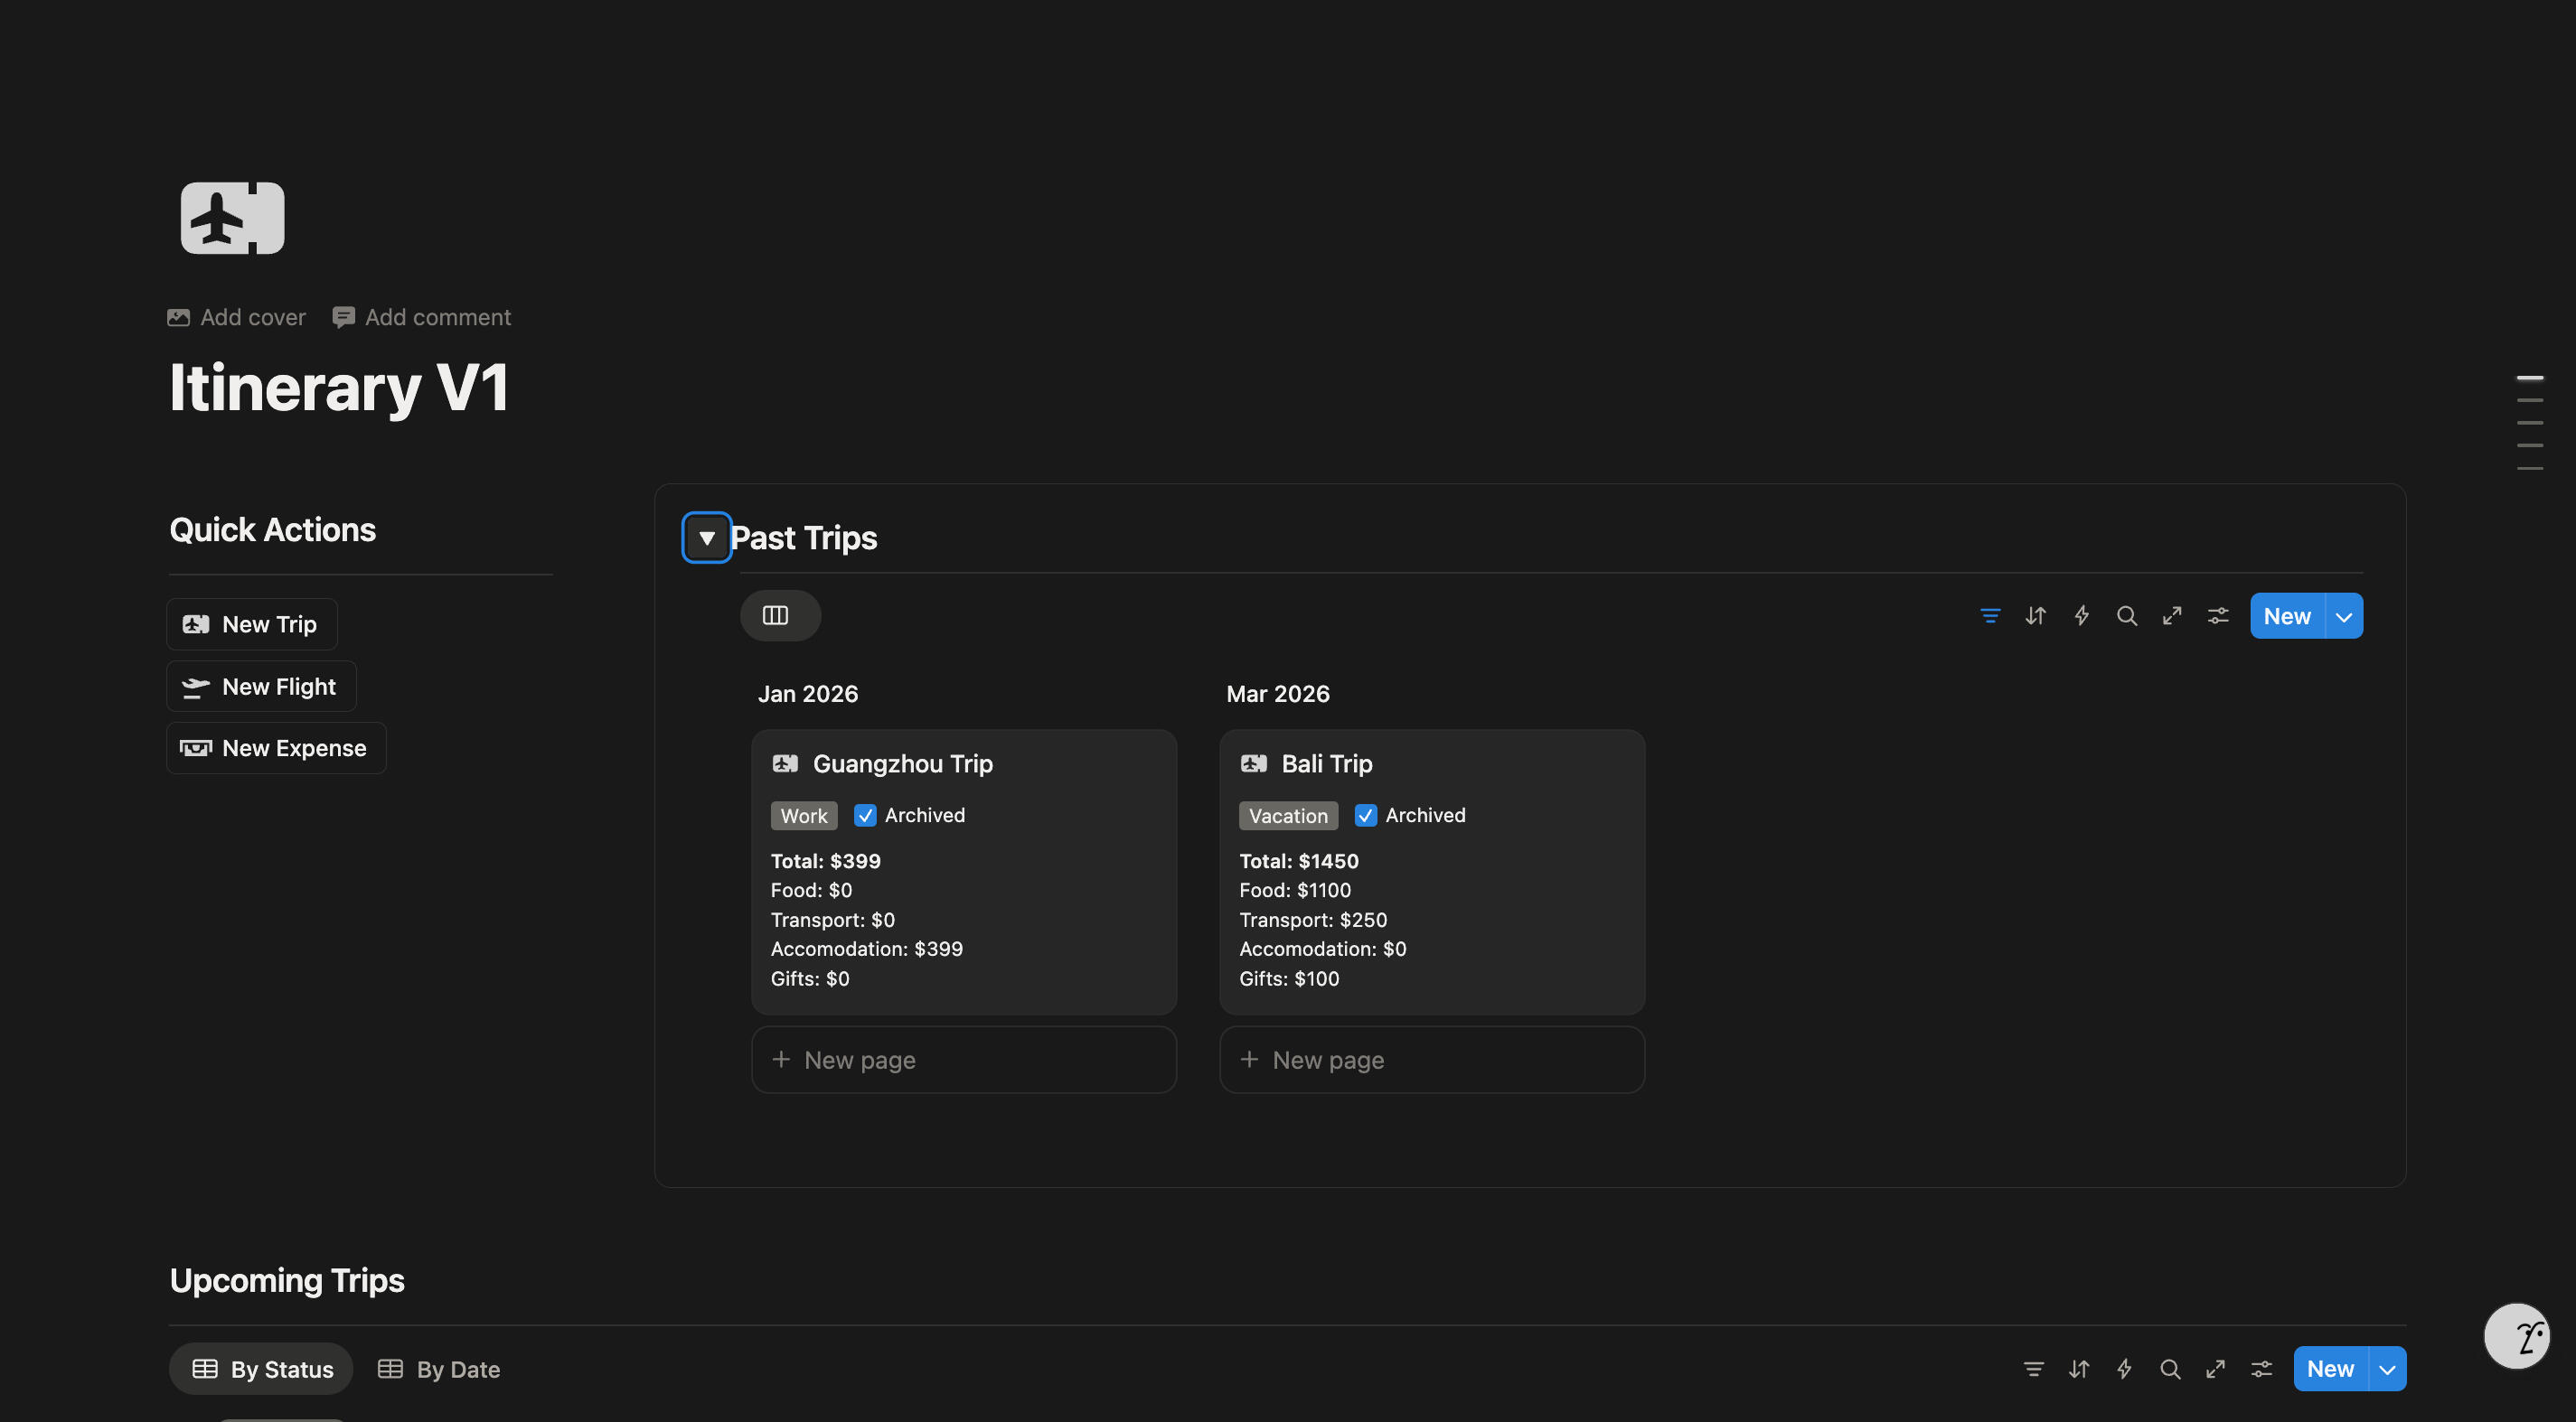Screen dimensions: 2576x1422
Task: Open view settings sliders icon in Past Trips
Action: pos(2217,615)
